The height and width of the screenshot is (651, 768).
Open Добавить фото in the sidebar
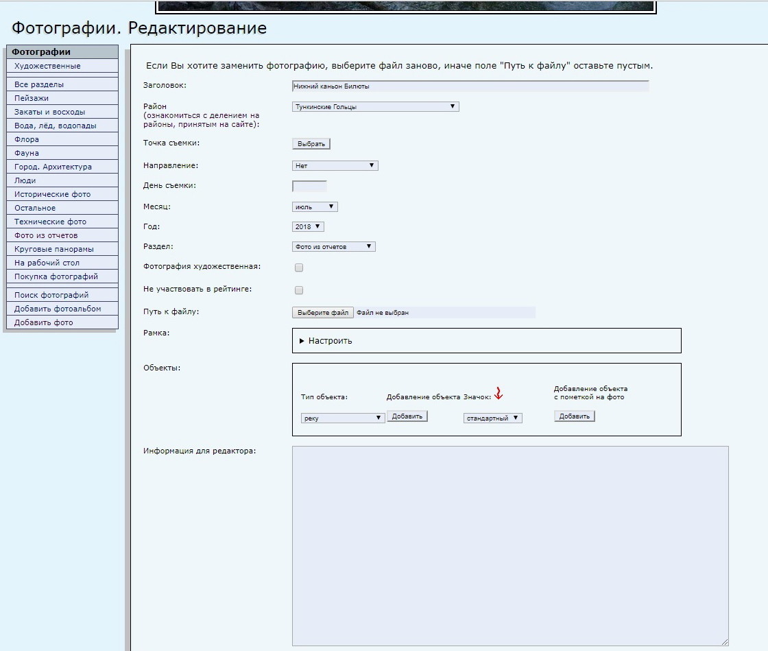point(62,322)
